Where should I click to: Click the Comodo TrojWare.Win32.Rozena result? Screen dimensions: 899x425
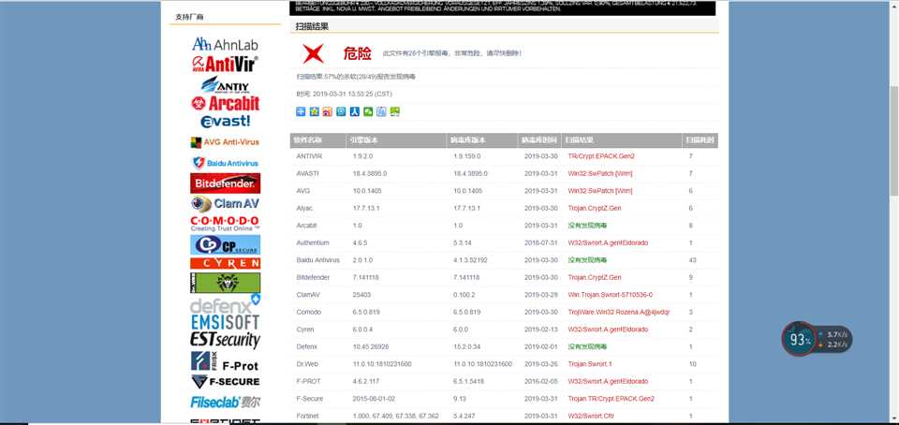[619, 312]
